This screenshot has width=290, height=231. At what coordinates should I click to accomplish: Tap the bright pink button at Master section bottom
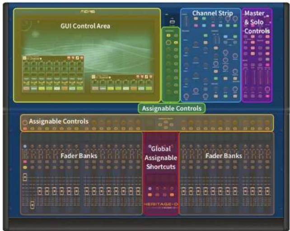[x=267, y=96]
